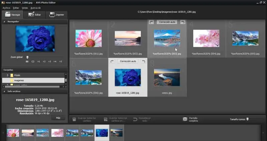
Task: Rotate rose image counterclockwise icon
Action: tap(144, 61)
